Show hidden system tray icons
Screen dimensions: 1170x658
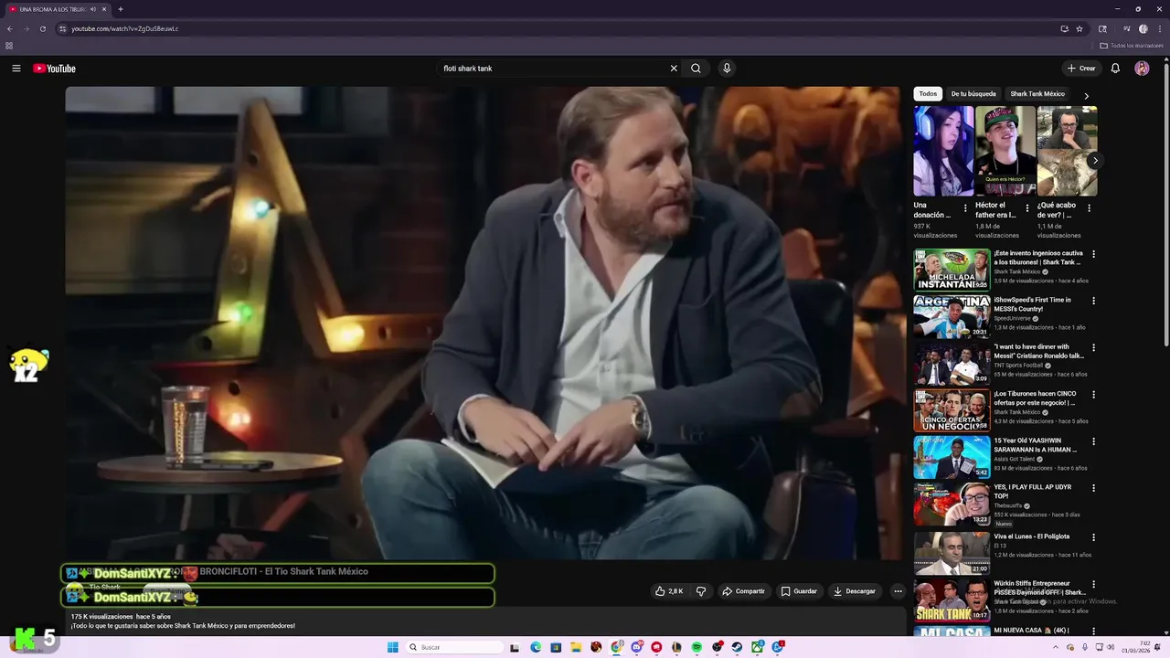[1055, 647]
